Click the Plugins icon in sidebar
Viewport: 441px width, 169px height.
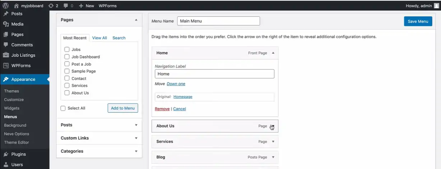coord(6,154)
